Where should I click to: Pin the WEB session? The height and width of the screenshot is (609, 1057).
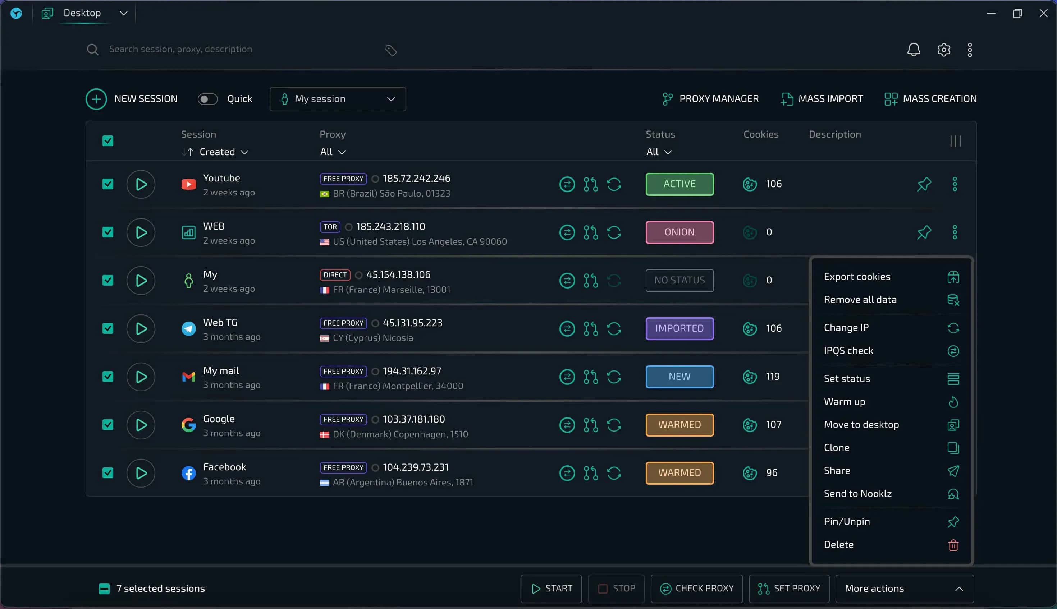924,232
